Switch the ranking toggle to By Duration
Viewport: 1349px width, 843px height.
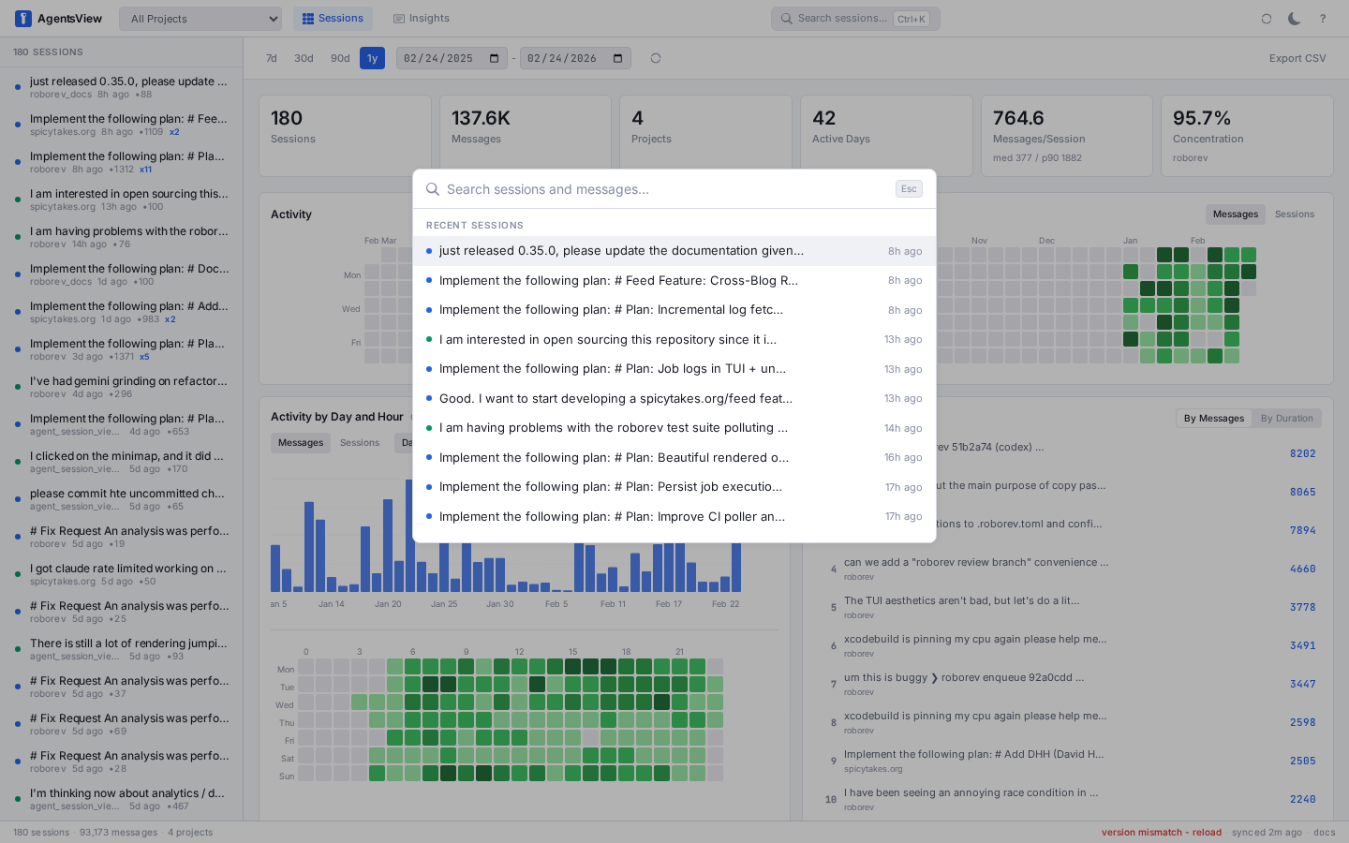(x=1286, y=419)
